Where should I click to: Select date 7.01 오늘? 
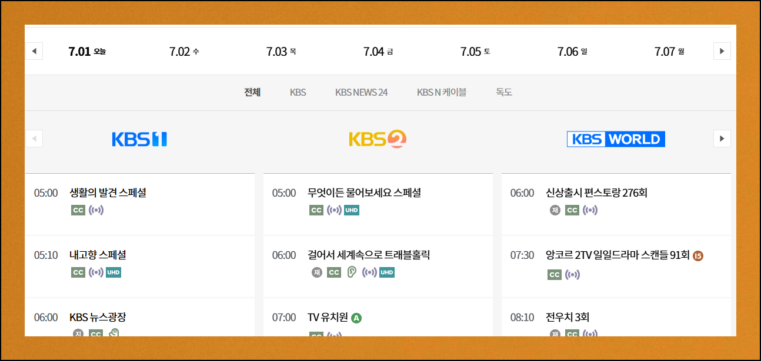[x=87, y=52]
